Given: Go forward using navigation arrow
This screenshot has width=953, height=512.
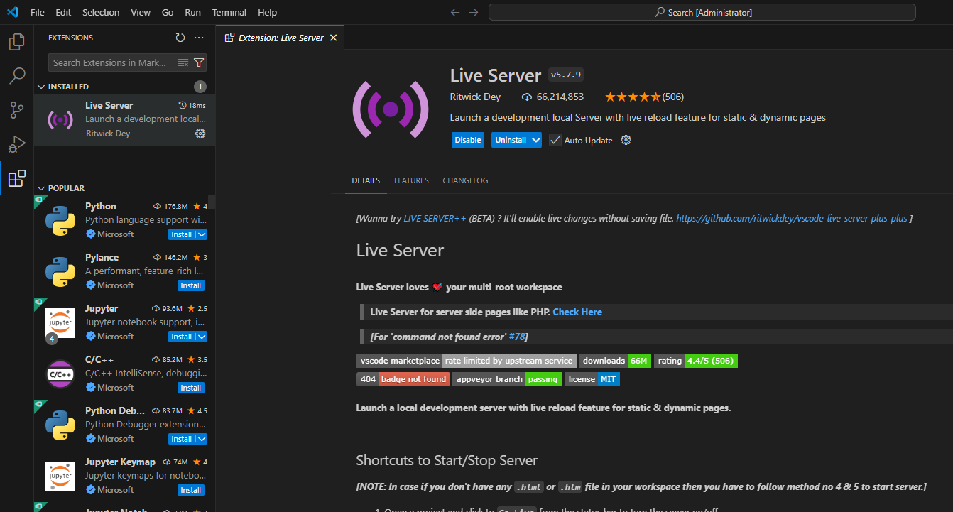Looking at the screenshot, I should (x=474, y=12).
